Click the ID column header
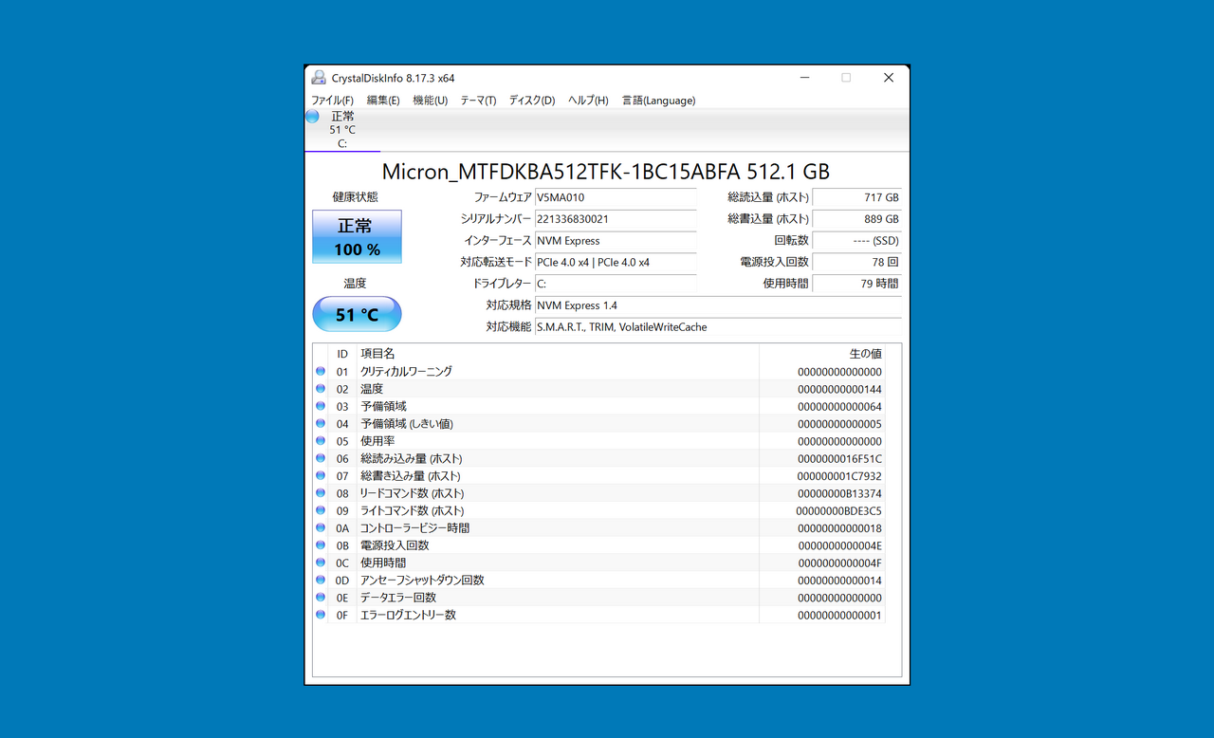 342,354
